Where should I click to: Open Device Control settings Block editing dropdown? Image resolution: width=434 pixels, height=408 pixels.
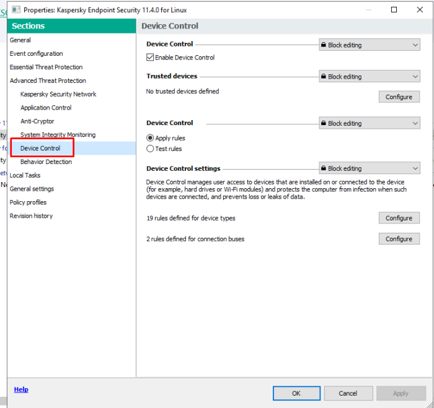[370, 168]
